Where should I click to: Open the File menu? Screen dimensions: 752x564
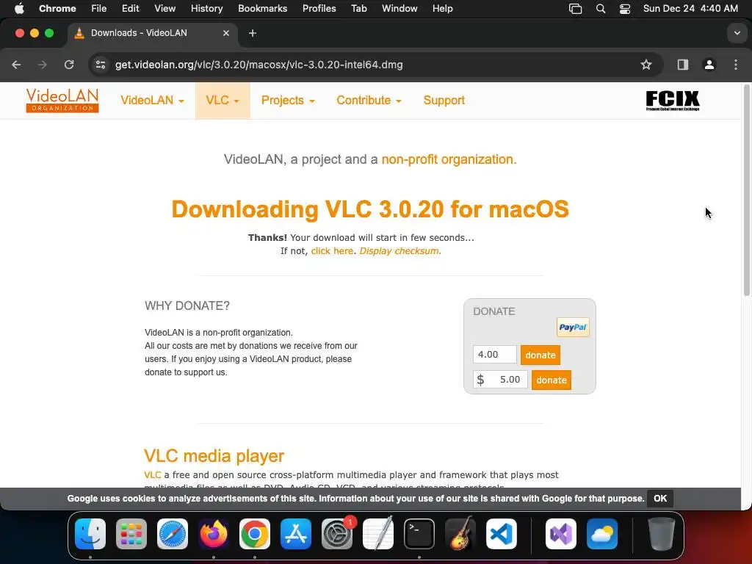coord(99,9)
